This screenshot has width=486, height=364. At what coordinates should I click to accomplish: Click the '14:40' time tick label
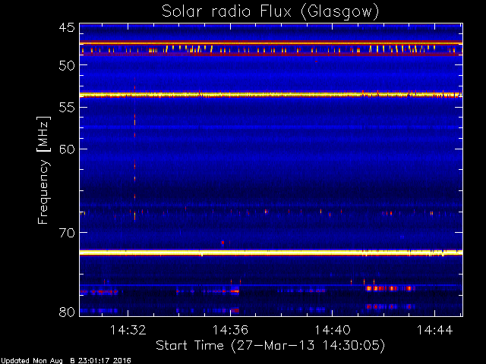(x=333, y=330)
